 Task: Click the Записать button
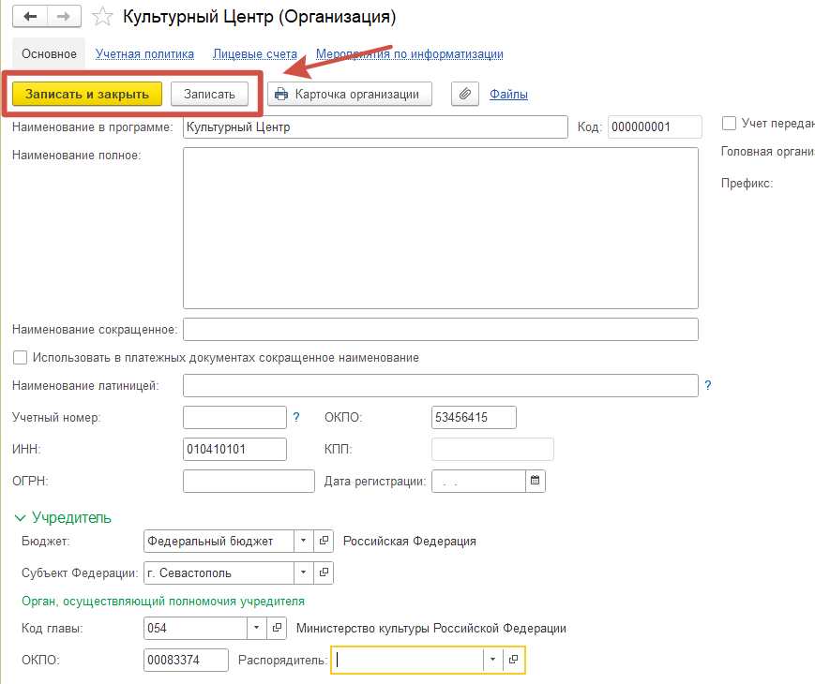(x=209, y=94)
